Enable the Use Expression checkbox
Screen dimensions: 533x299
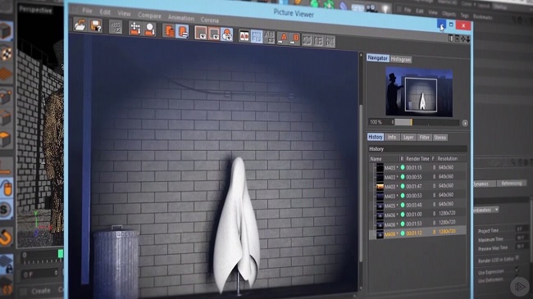click(517, 270)
